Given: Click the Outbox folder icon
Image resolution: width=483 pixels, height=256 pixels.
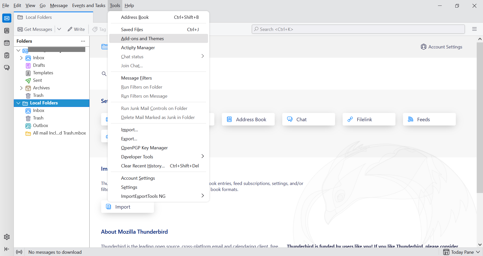Looking at the screenshot, I should 28,126.
